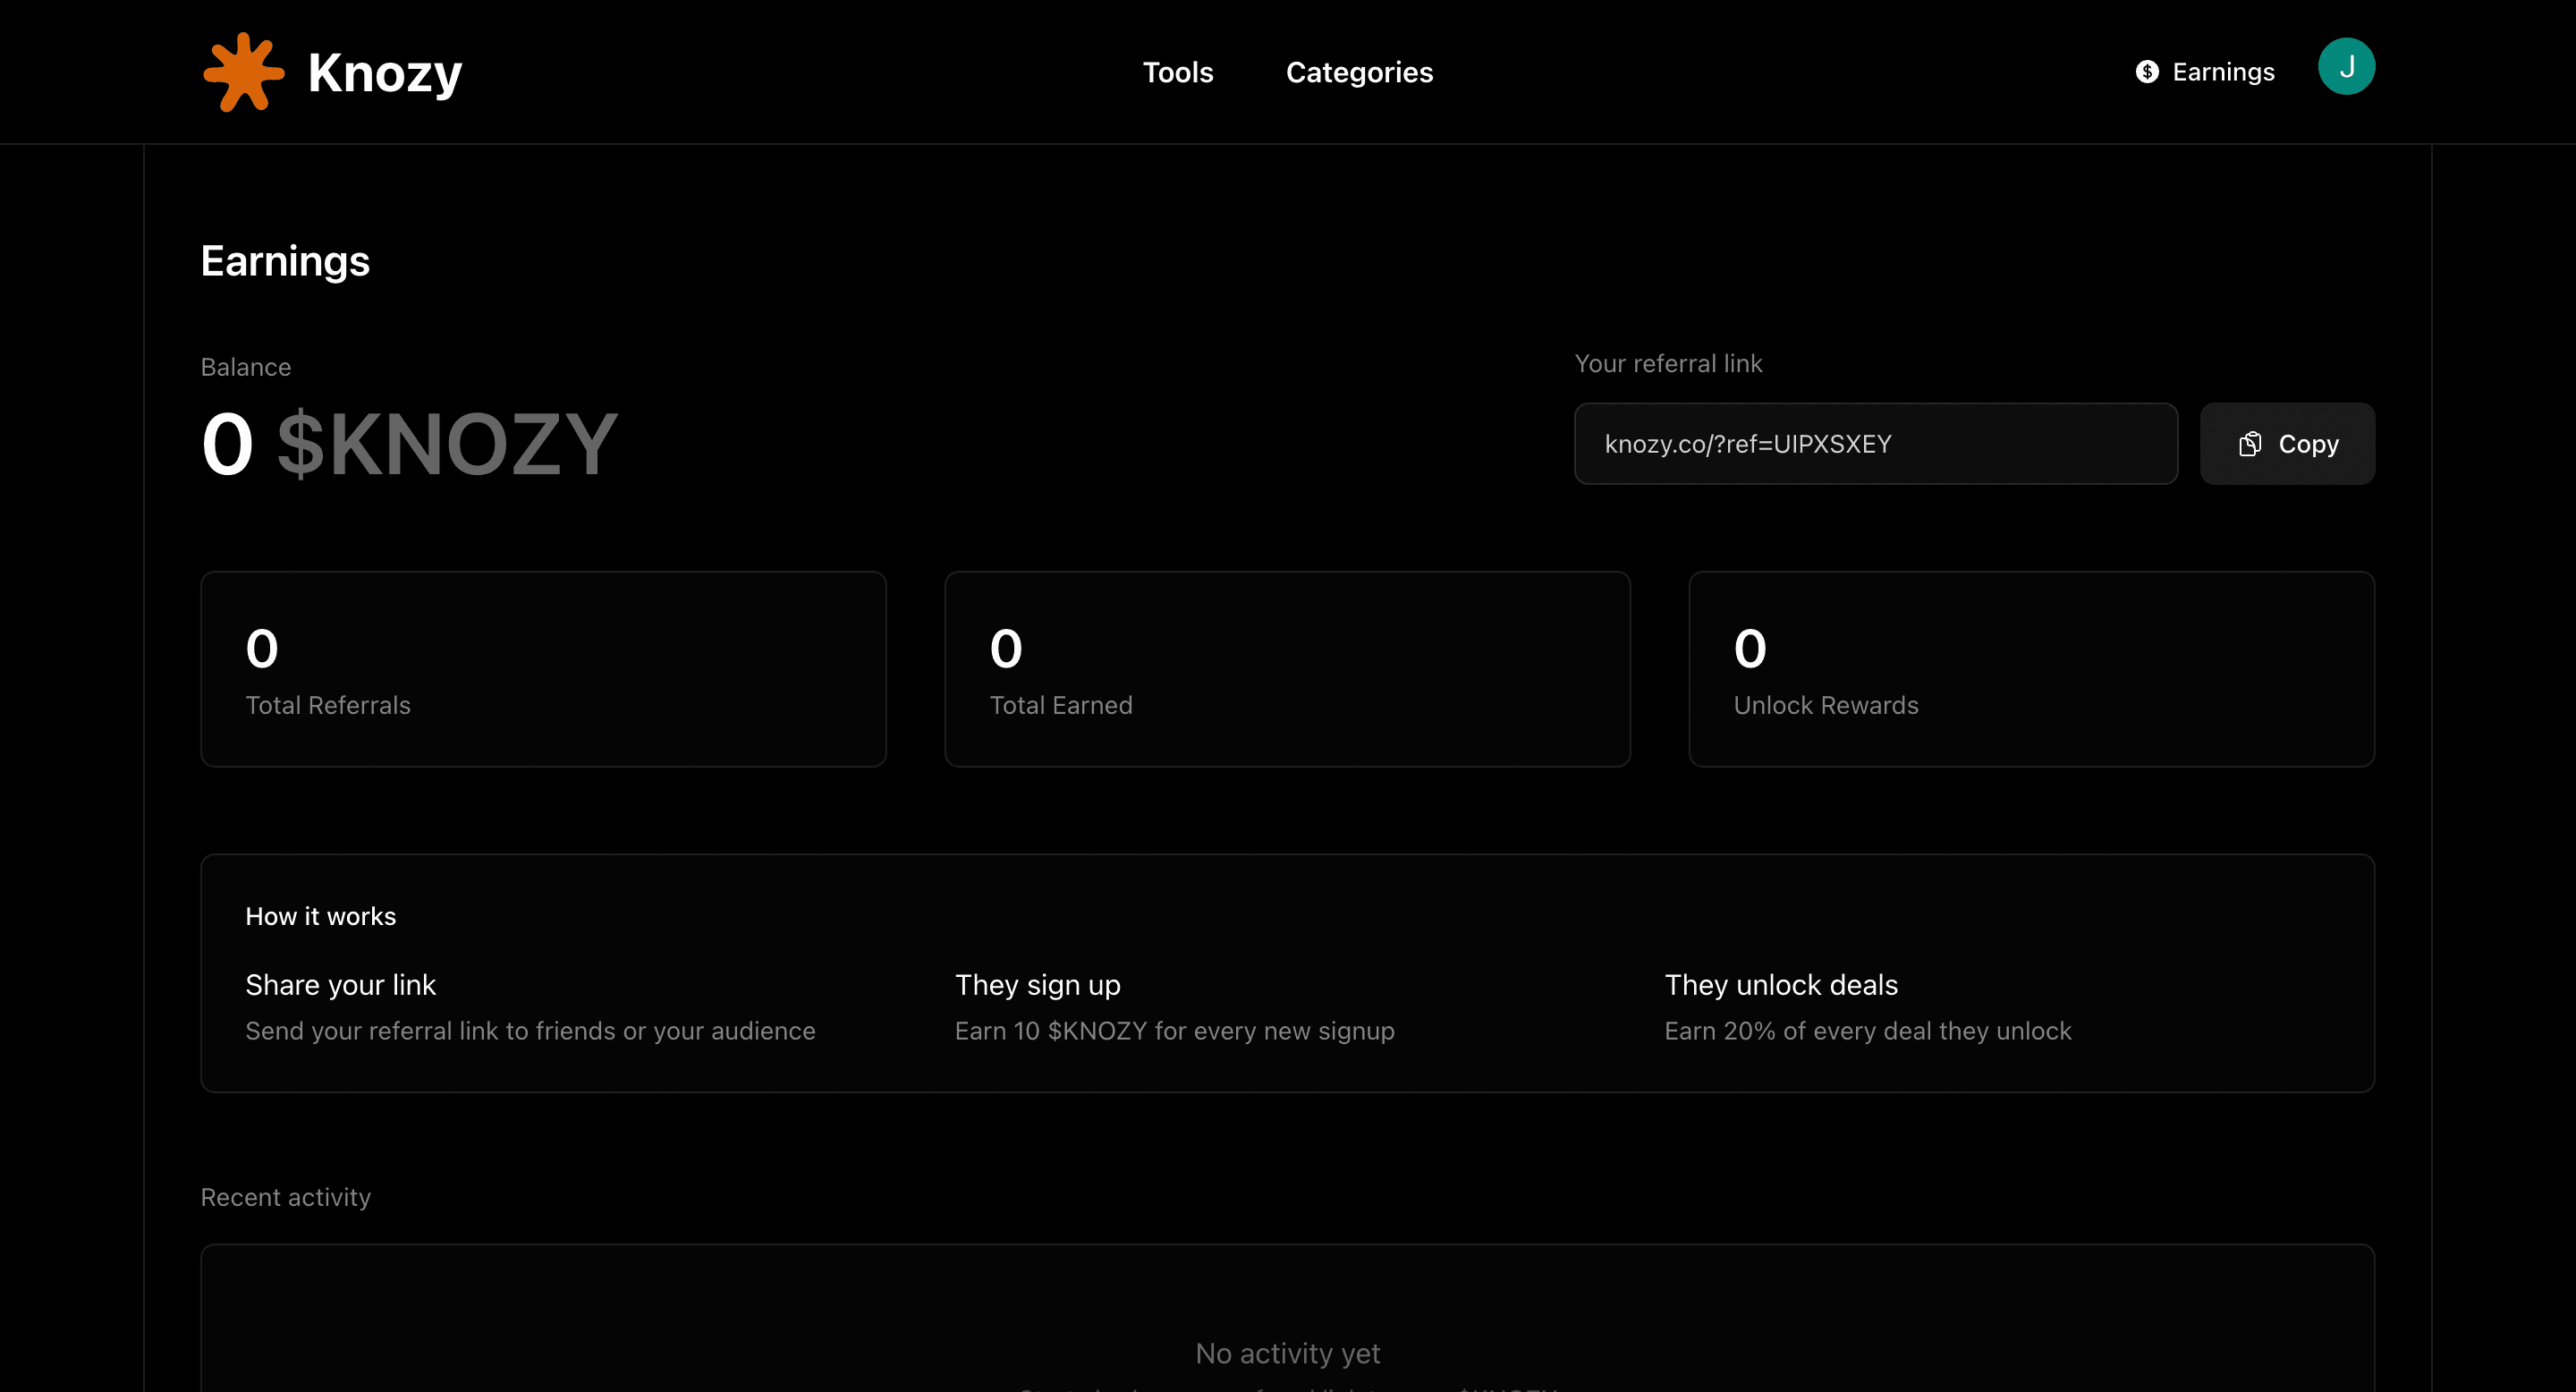Viewport: 2576px width, 1392px height.
Task: Click the Total Earned stat card
Action: coord(1287,668)
